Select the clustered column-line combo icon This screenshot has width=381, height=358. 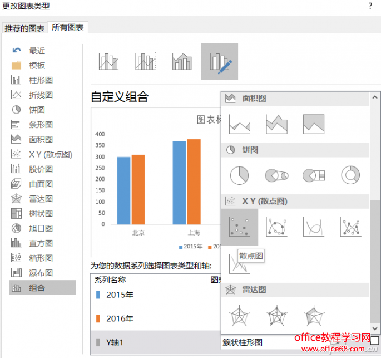108,62
